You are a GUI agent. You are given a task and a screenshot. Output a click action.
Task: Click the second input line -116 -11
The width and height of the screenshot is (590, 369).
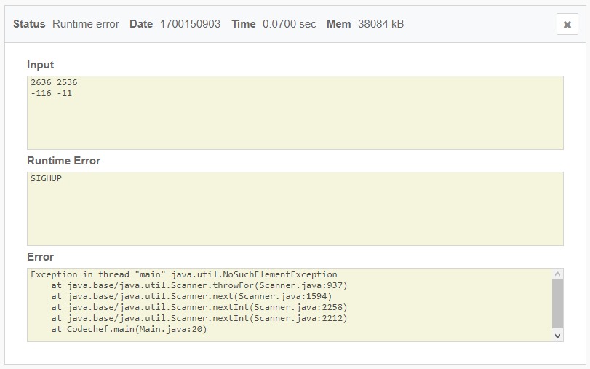pos(51,93)
